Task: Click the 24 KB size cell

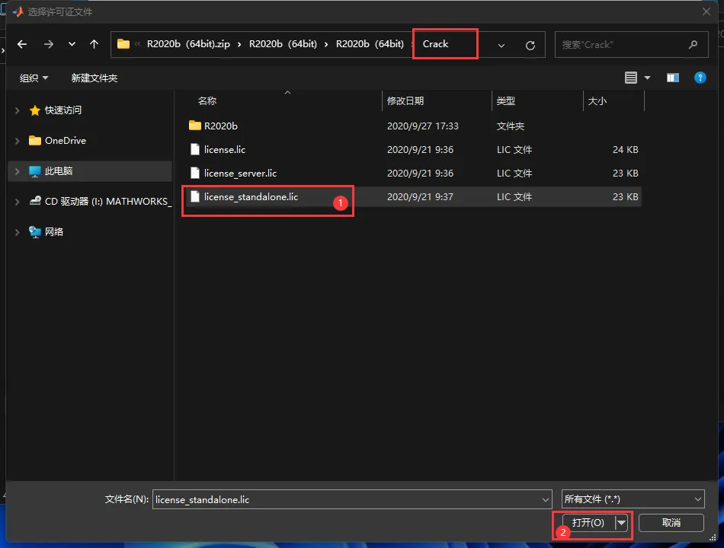Action: [625, 149]
